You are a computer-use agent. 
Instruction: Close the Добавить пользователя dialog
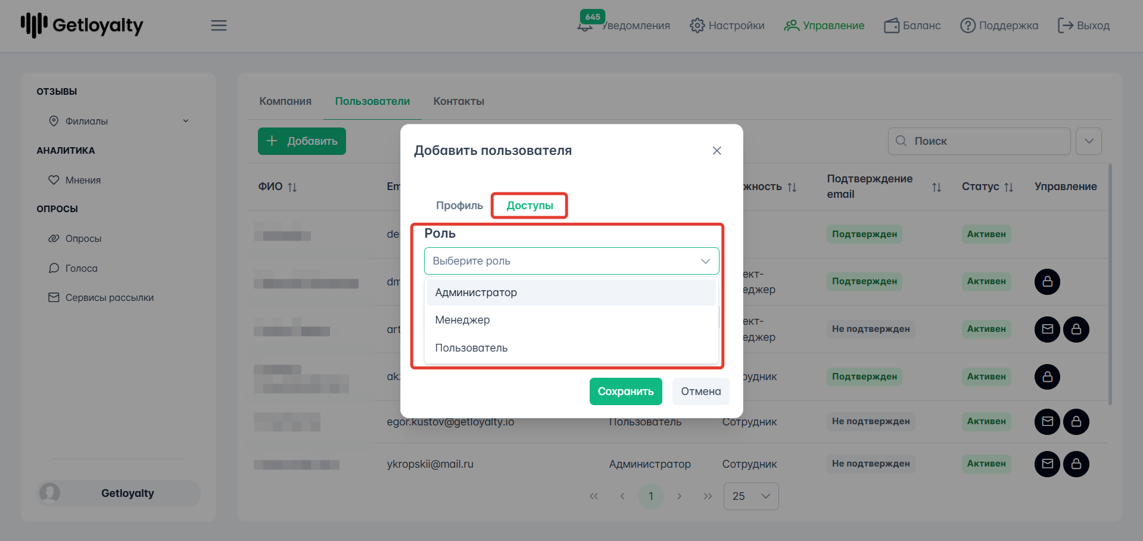point(717,151)
